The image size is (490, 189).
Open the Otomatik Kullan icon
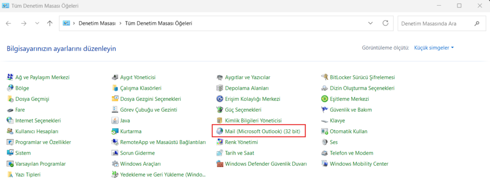pyautogui.click(x=325, y=131)
